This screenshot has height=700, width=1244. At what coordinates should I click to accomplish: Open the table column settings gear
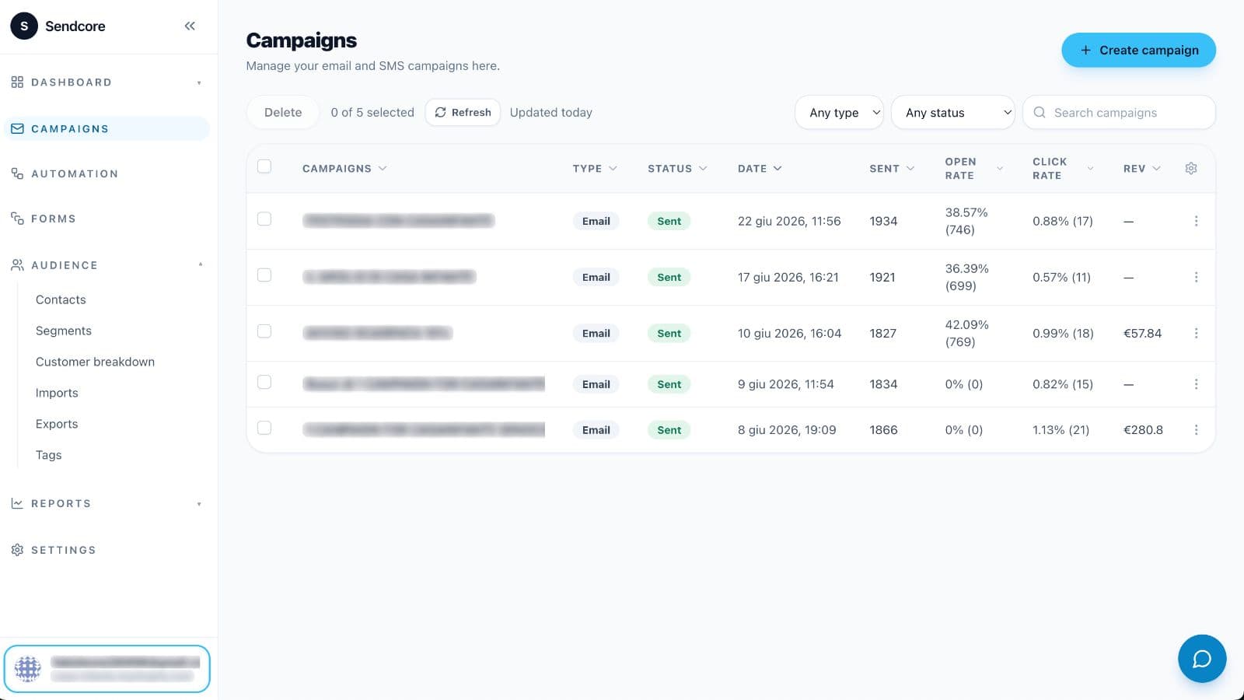(1191, 168)
